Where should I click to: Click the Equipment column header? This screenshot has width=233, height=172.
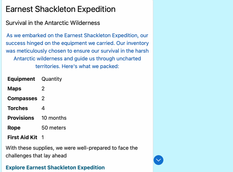click(x=21, y=79)
